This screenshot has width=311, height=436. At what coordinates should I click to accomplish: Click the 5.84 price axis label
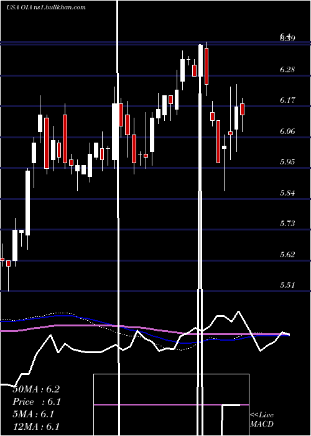coord(287,192)
